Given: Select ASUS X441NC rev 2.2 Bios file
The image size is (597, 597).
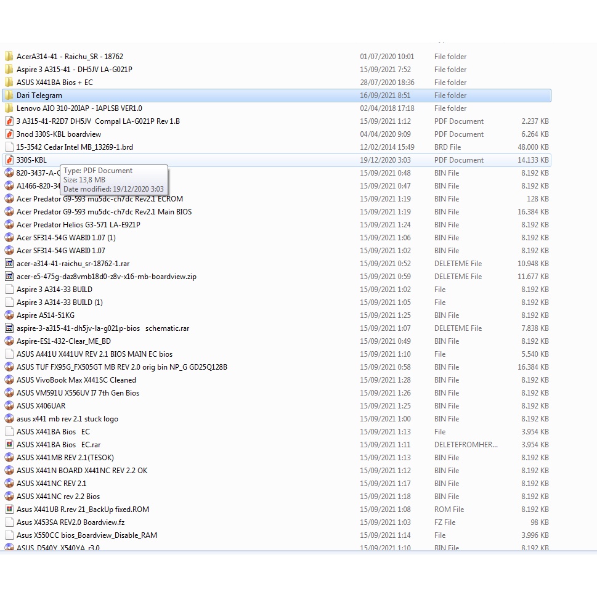Looking at the screenshot, I should 59,497.
